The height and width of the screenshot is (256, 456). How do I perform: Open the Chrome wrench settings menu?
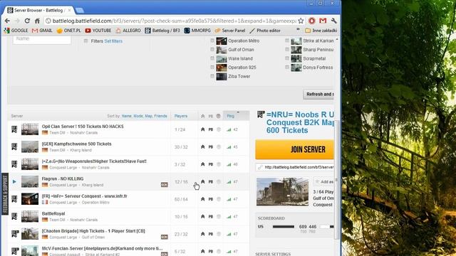point(334,21)
